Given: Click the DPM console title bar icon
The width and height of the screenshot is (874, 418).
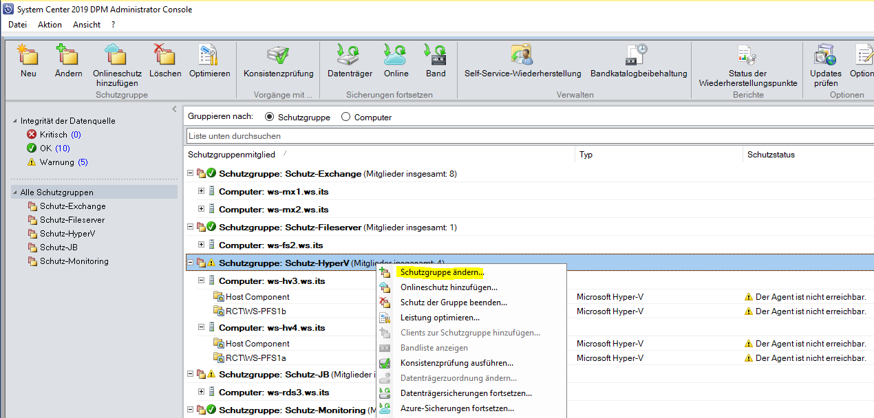Looking at the screenshot, I should pyautogui.click(x=8, y=10).
